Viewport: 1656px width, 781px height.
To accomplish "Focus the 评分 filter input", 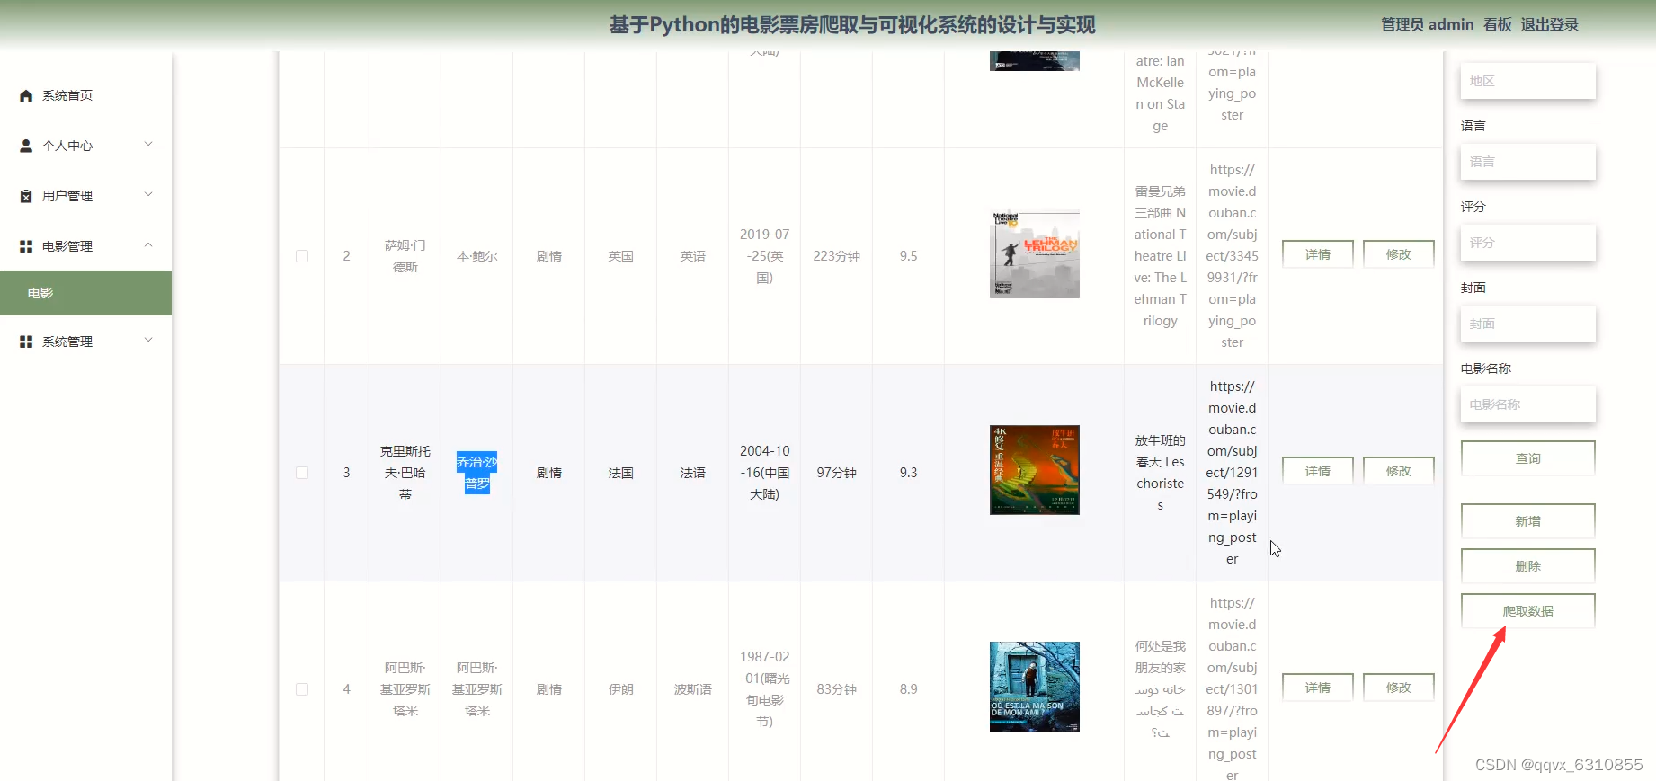I will [x=1528, y=243].
